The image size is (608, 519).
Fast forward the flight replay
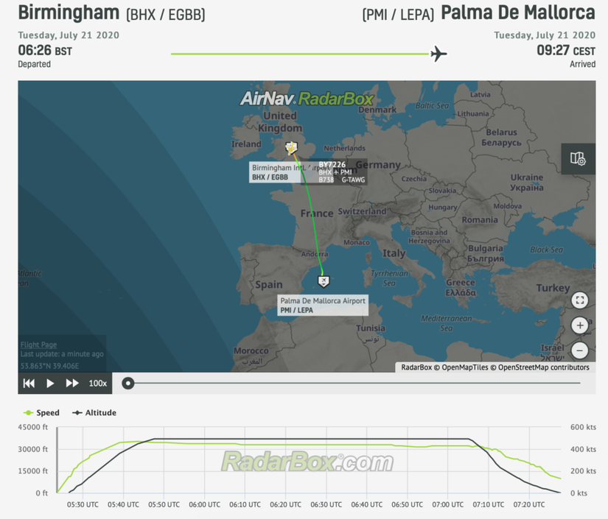[72, 384]
